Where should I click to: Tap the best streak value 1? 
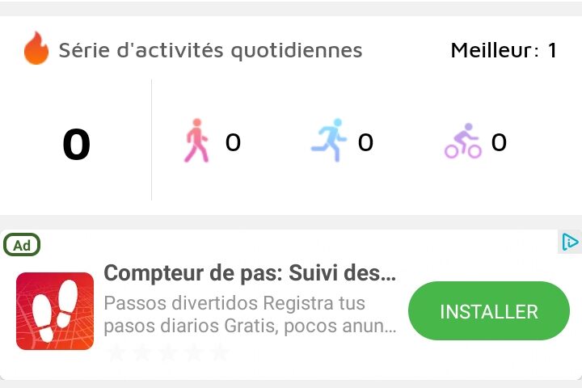coord(552,50)
